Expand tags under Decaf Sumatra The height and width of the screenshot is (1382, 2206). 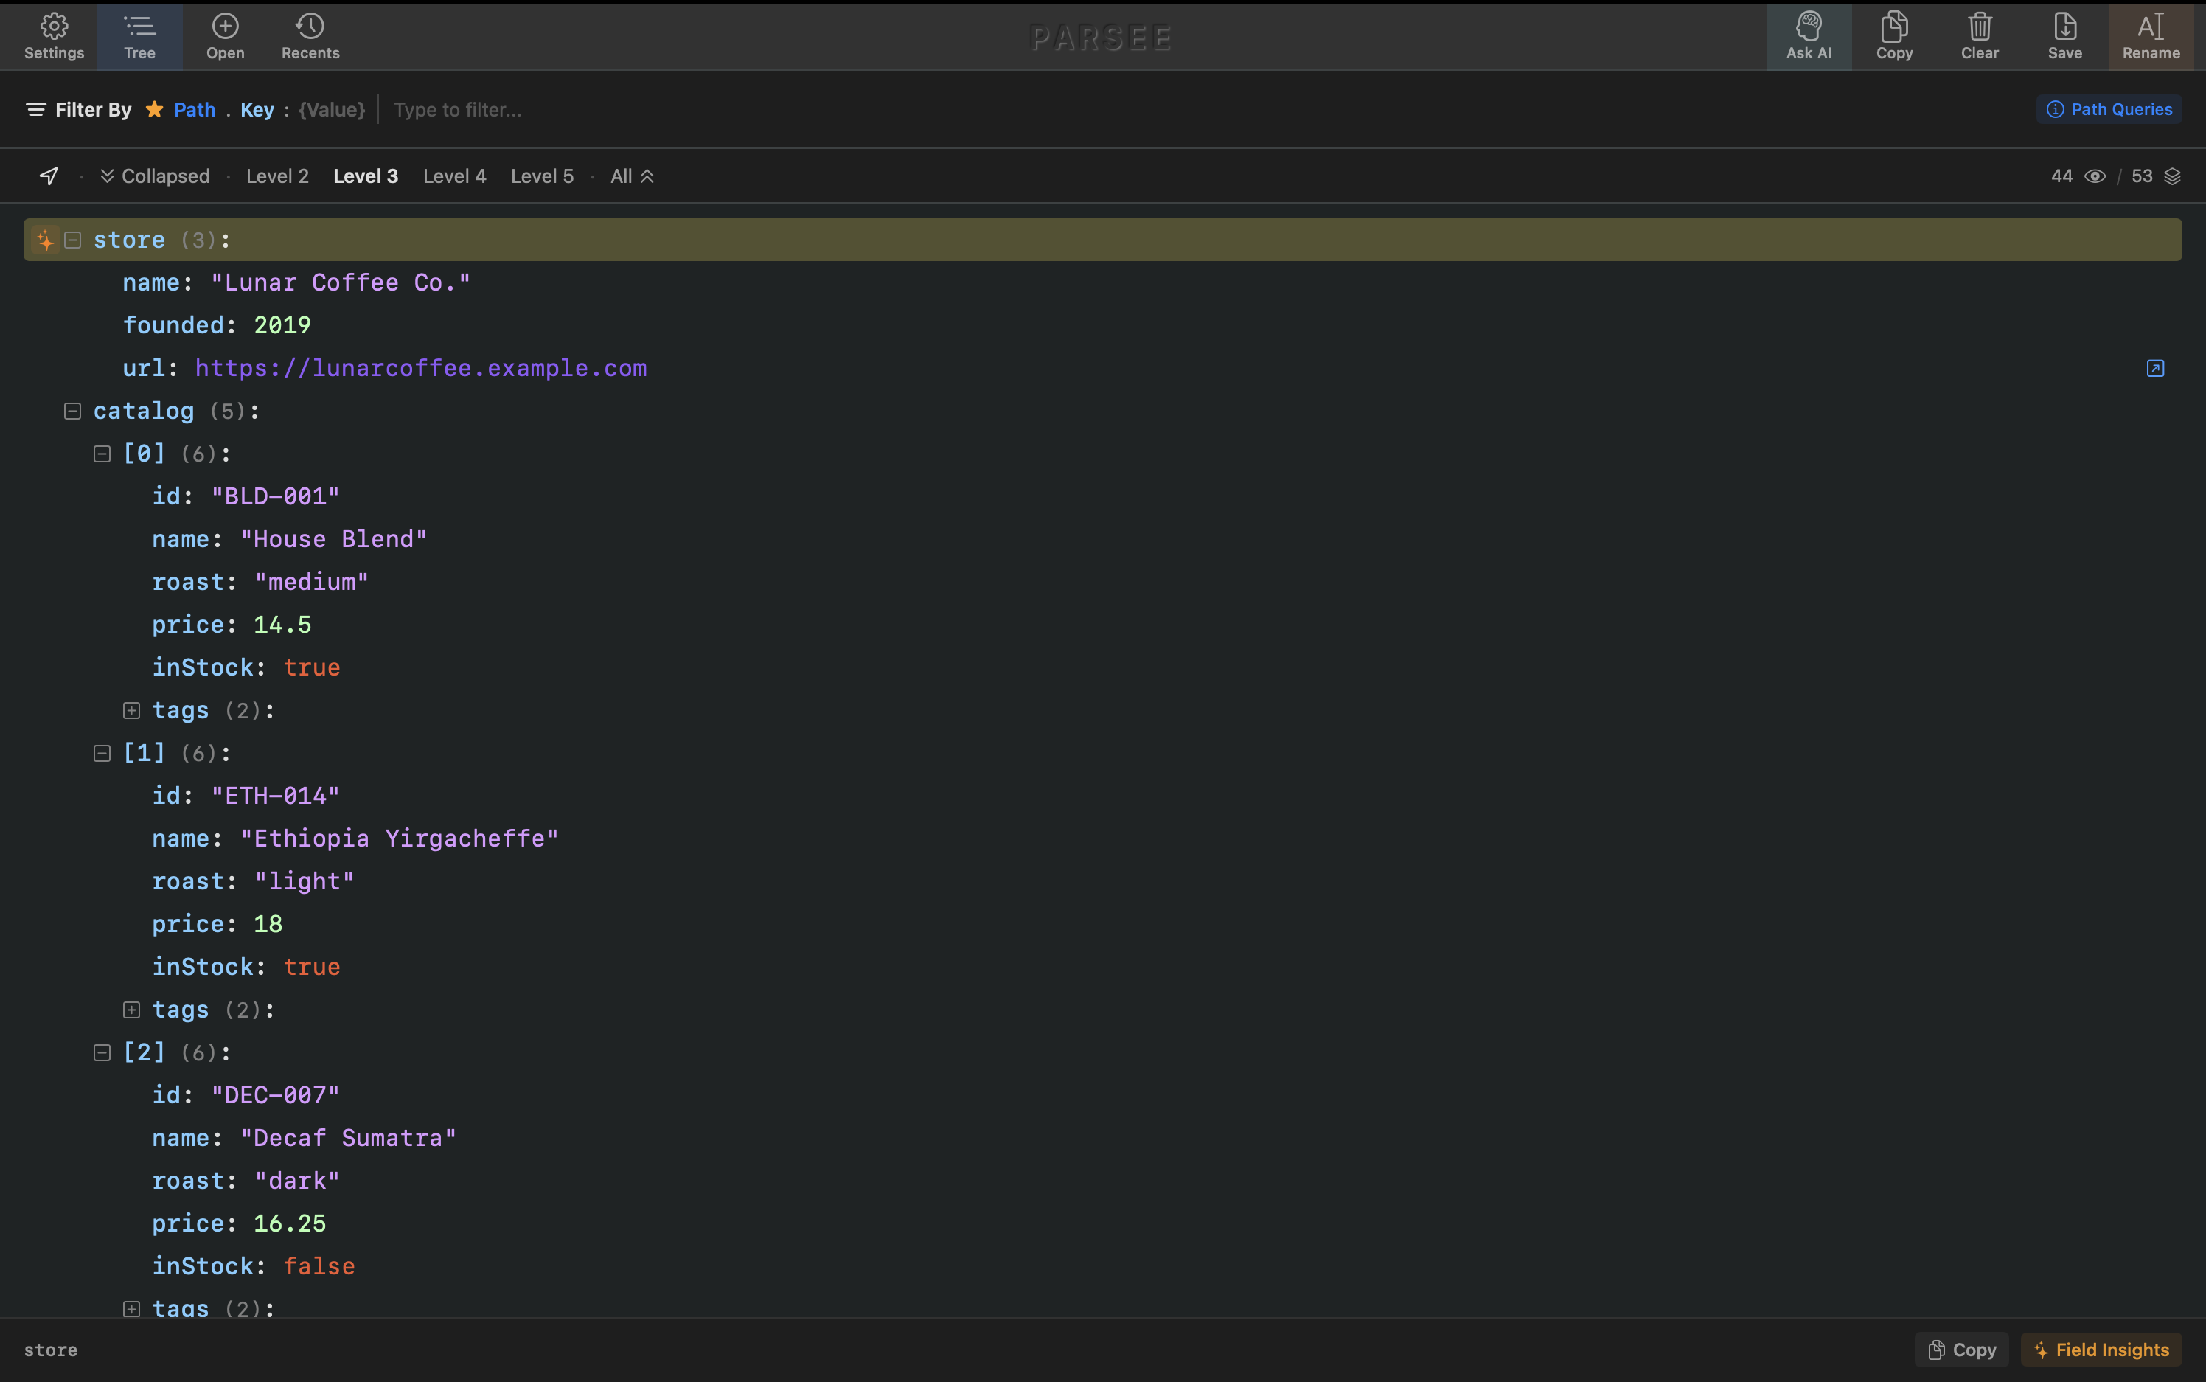click(131, 1308)
